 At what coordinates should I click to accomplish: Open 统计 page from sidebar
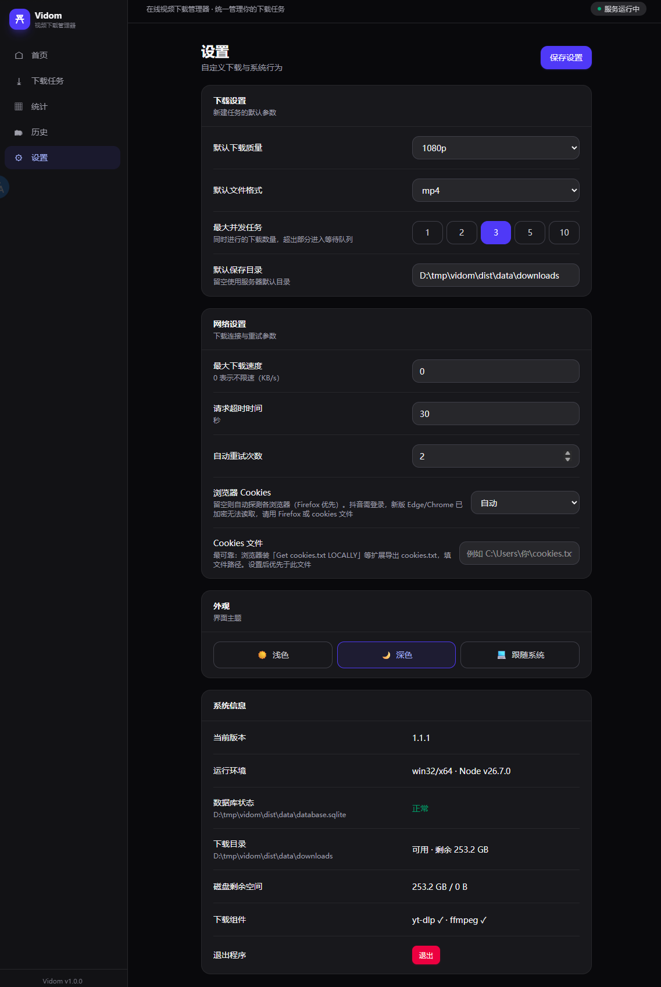point(62,106)
